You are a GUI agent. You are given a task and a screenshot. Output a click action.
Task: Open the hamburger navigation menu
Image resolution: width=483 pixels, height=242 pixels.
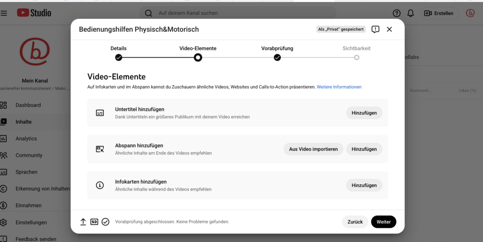(x=4, y=13)
